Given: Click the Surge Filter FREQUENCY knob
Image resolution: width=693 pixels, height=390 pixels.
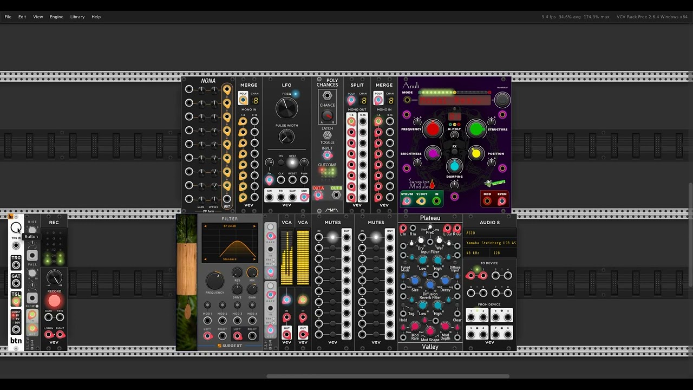Looking at the screenshot, I should click(x=214, y=281).
